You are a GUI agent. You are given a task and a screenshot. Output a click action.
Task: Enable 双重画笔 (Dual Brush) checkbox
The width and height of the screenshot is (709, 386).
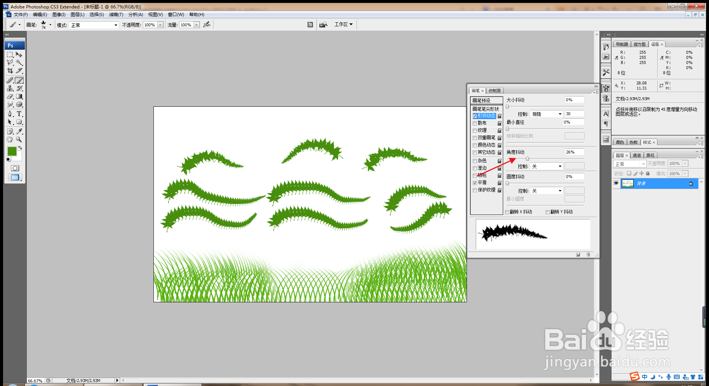pyautogui.click(x=475, y=138)
